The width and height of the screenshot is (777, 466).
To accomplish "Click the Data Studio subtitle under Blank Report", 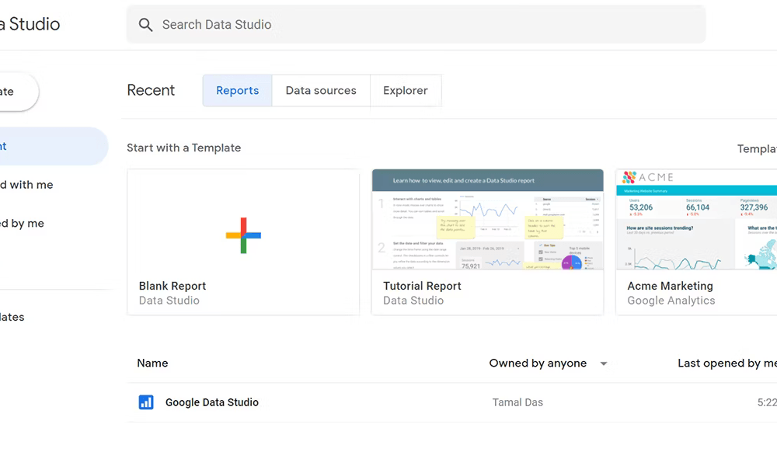I will click(x=169, y=301).
